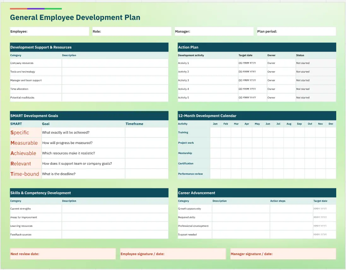Select the Owner cell for Activity 3
The image size is (346, 270).
[x=281, y=80]
